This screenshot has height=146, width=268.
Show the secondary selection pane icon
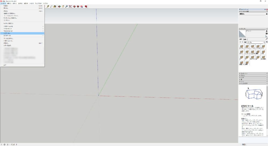[x=266, y=31]
